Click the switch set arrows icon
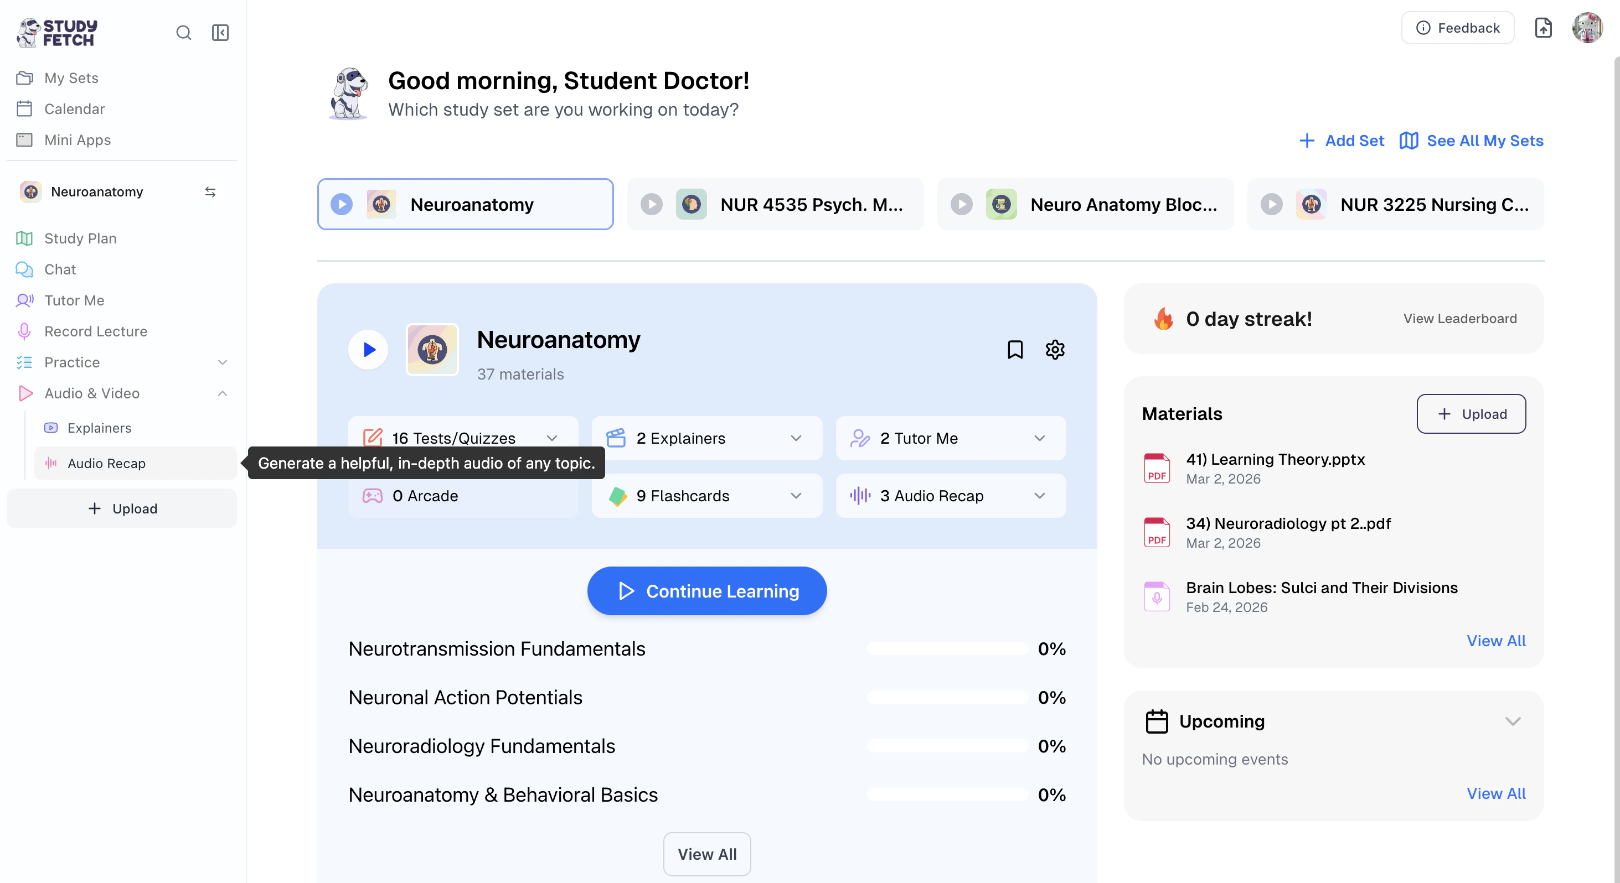1620x883 pixels. (210, 191)
